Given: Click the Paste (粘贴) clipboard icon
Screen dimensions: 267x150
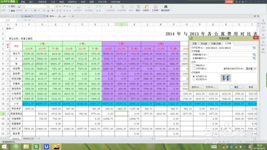Looking at the screenshot, I should 4,7.
